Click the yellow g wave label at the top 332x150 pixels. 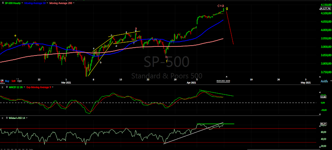(227, 8)
